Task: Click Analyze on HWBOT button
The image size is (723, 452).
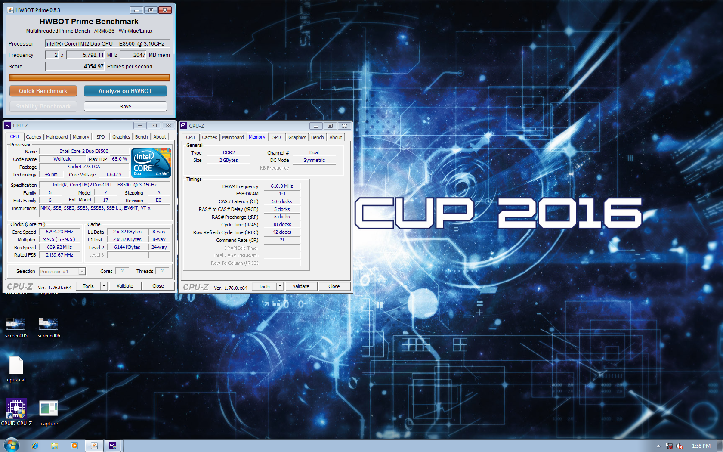Action: click(x=125, y=91)
